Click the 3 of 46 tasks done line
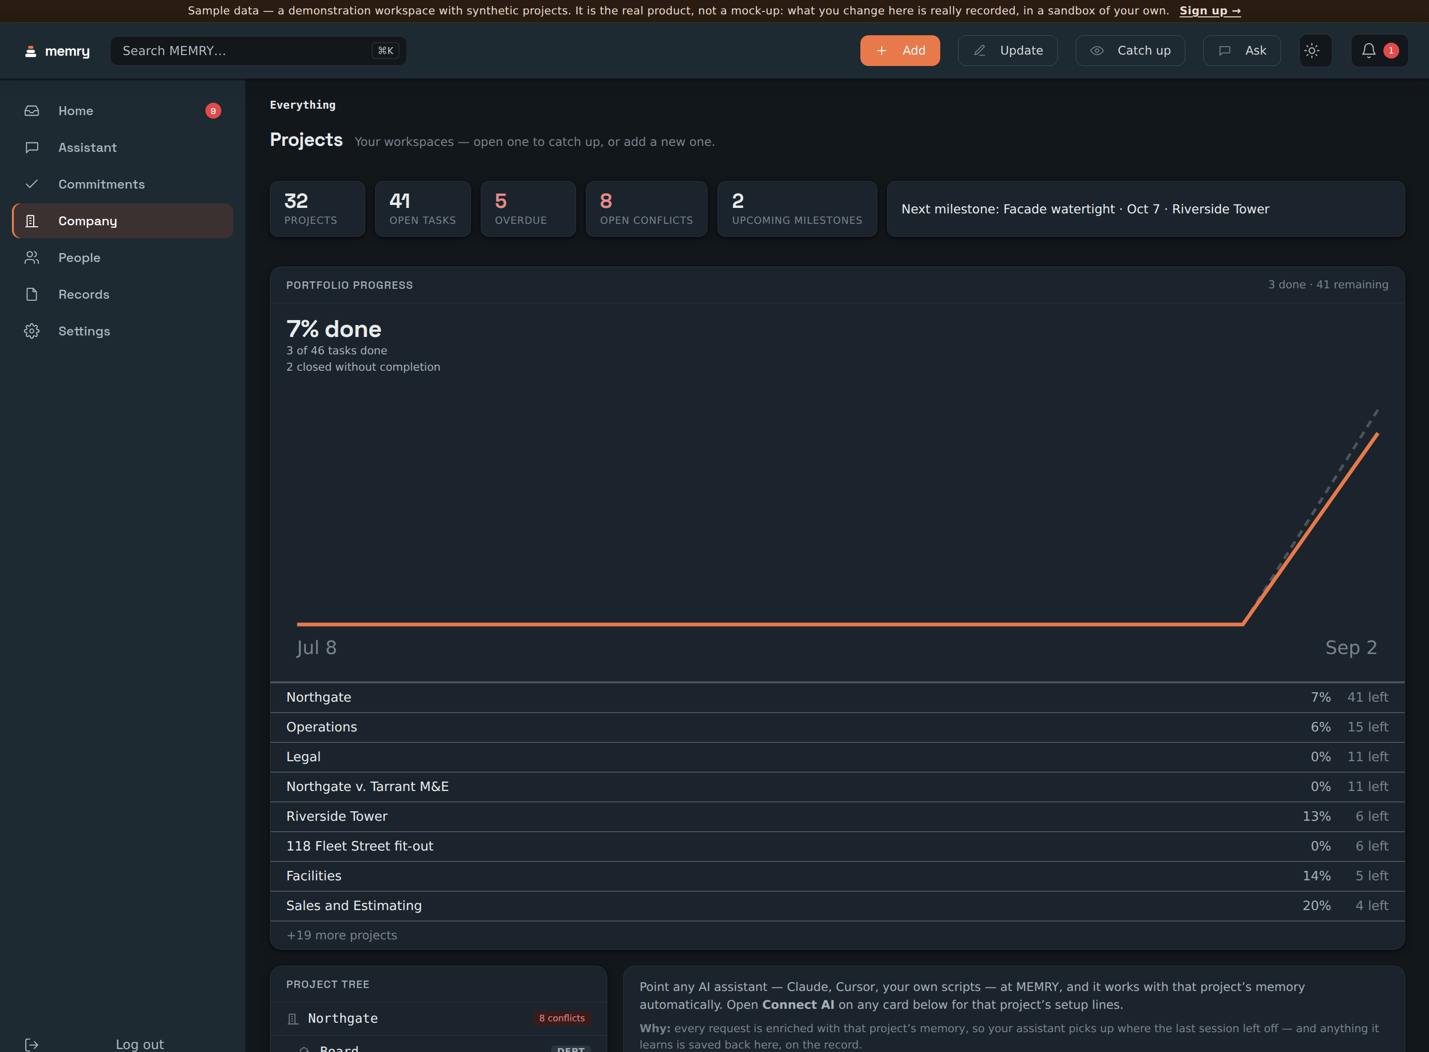Screen dimensions: 1429x1052 [337, 350]
